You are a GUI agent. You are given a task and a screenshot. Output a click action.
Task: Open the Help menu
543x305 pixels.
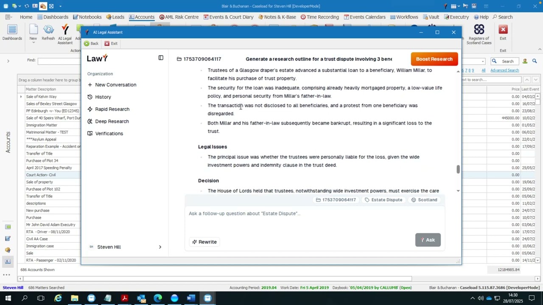click(x=481, y=17)
